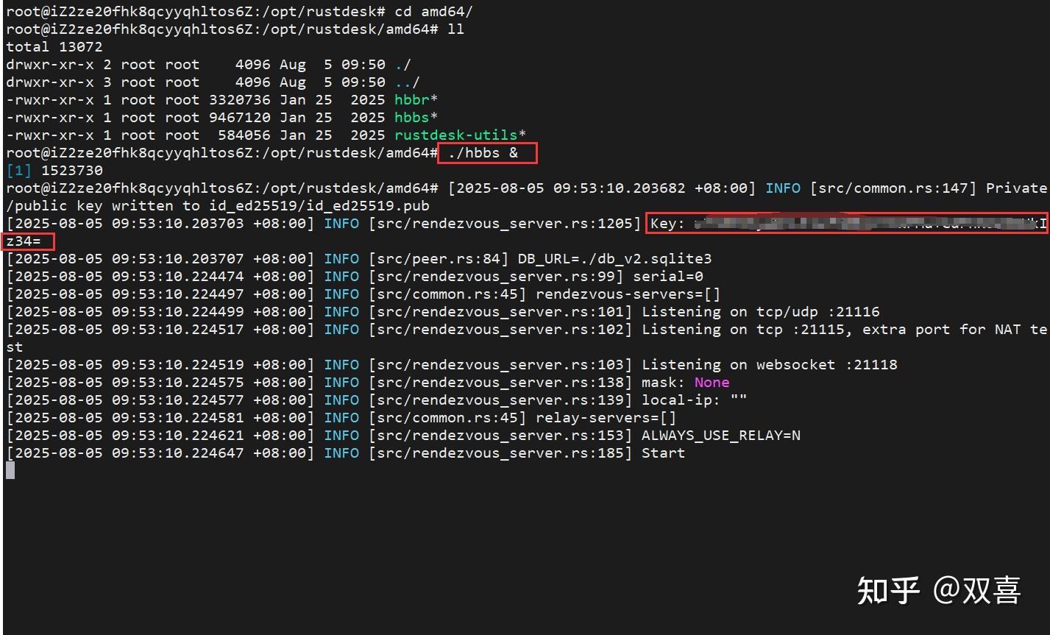Click the '[src/rendezvous_server.rs:185]' source reference
This screenshot has width=1050, height=635.
click(x=500, y=453)
